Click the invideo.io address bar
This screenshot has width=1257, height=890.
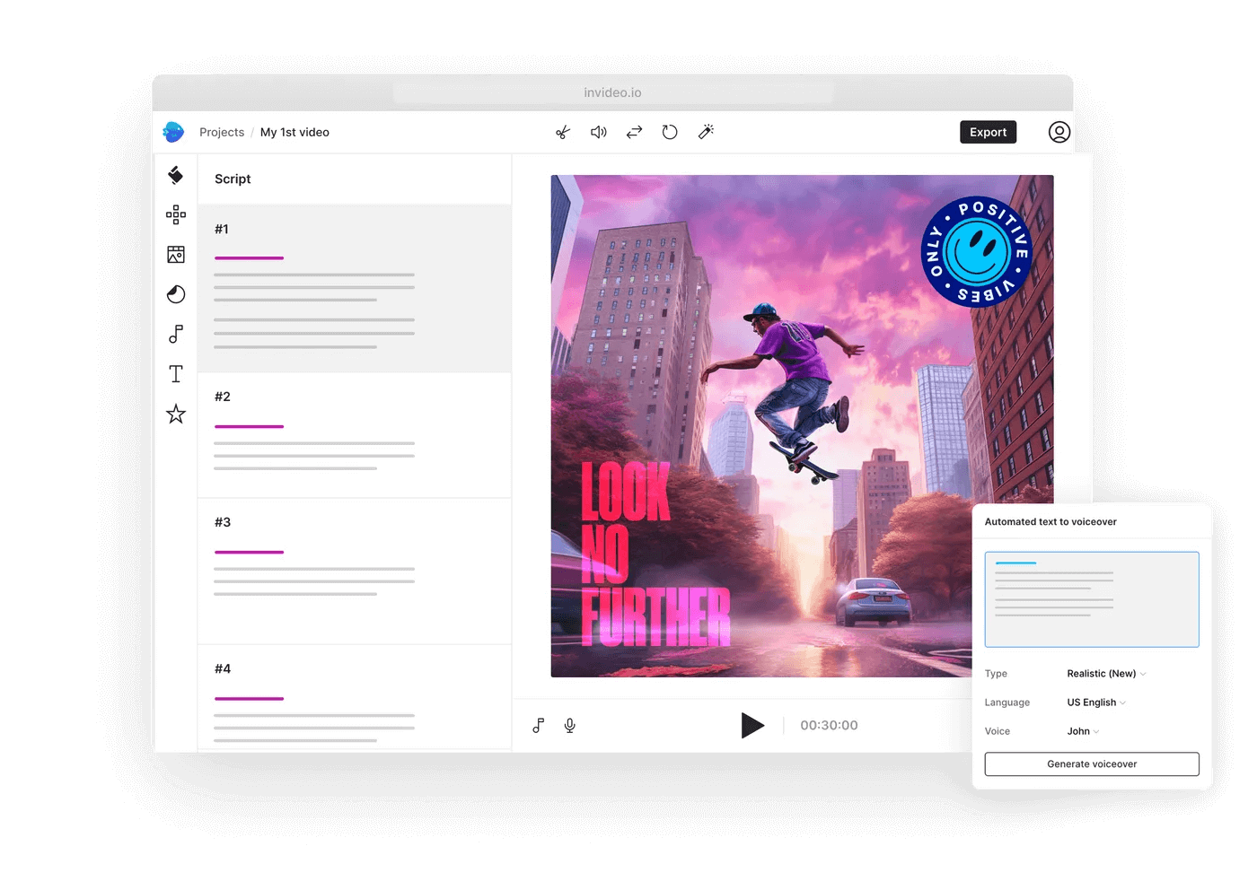(612, 92)
